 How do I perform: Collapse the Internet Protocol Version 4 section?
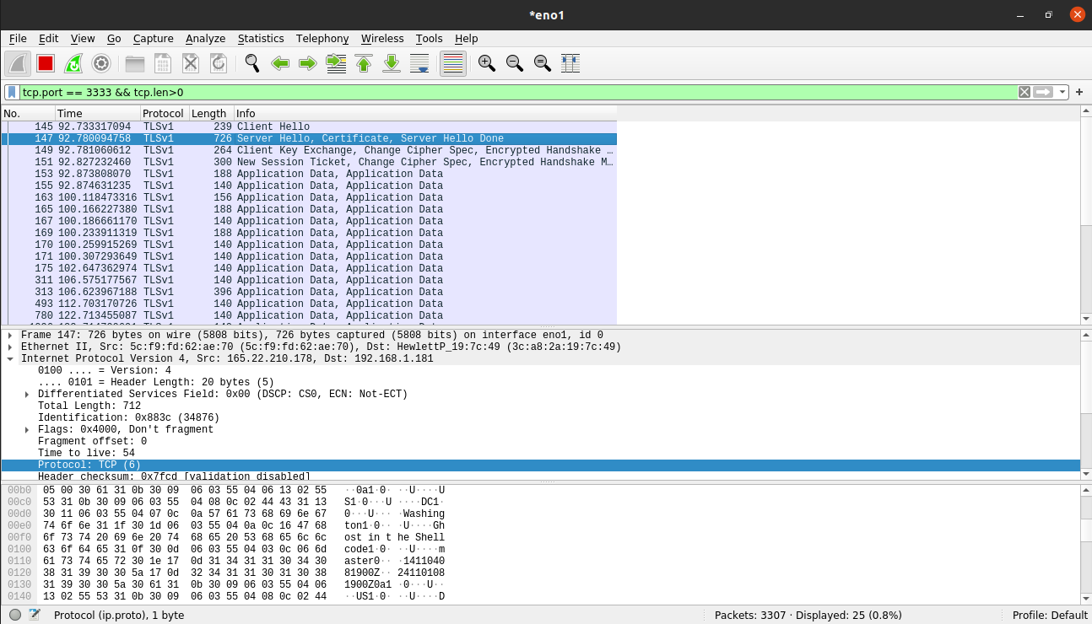[x=10, y=358]
